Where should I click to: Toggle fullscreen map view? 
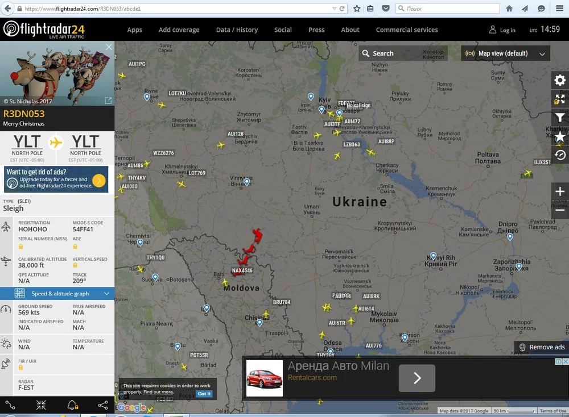(560, 99)
